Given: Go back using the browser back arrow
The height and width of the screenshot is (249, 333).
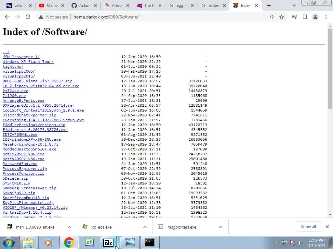Looking at the screenshot, I should pyautogui.click(x=7, y=17).
